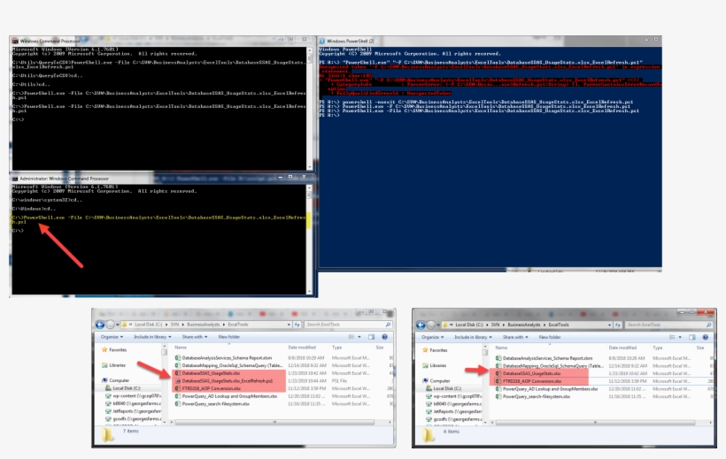Sort by Date modified column in 7-items Explorer

point(302,347)
